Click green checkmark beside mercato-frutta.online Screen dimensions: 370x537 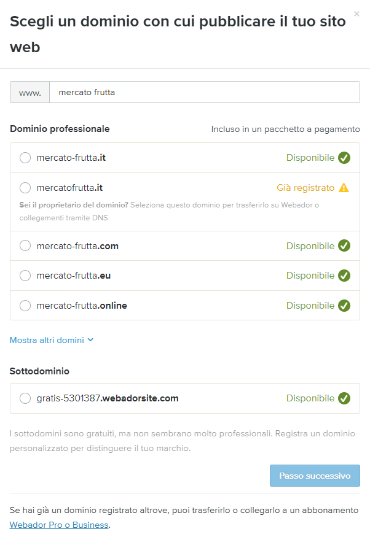point(344,306)
